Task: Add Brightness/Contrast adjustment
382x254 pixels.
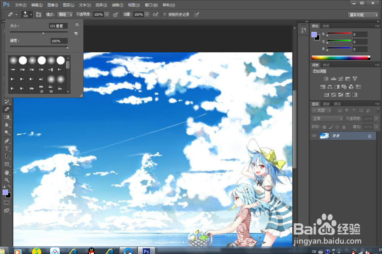Action: pos(326,79)
